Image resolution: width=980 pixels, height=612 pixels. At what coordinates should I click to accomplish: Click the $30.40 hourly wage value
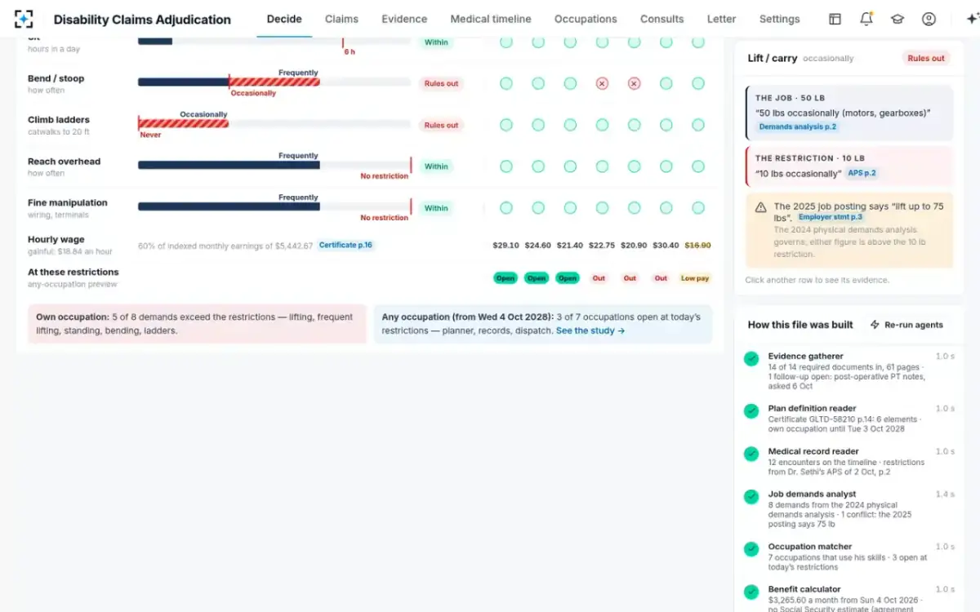(666, 246)
